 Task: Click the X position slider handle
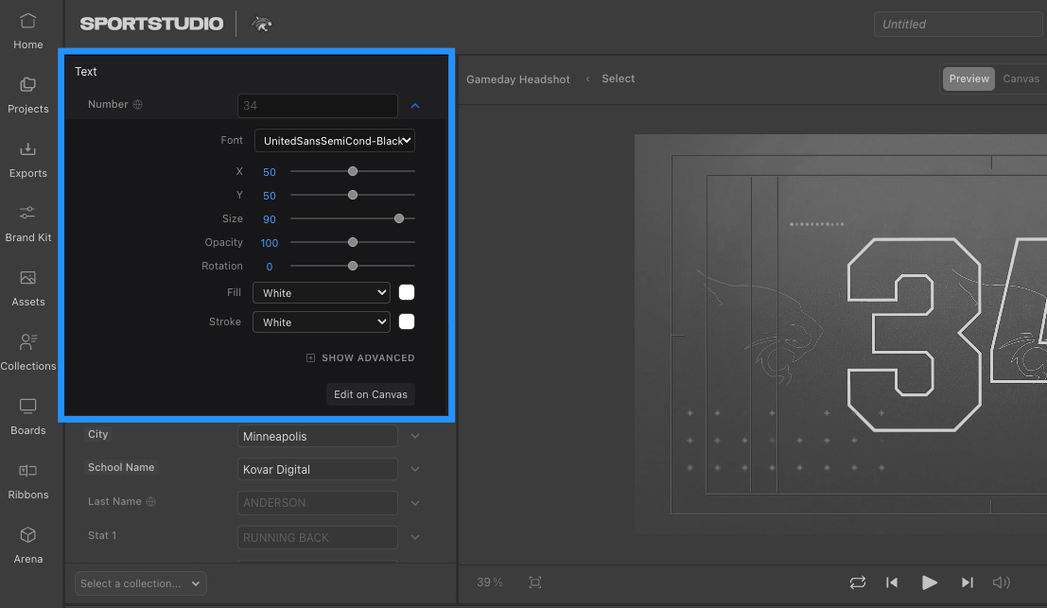[353, 171]
